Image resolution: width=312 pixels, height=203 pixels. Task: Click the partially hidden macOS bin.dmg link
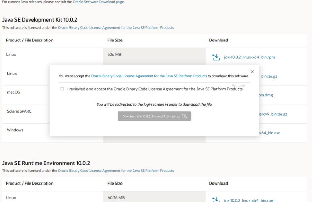pyautogui.click(x=266, y=95)
